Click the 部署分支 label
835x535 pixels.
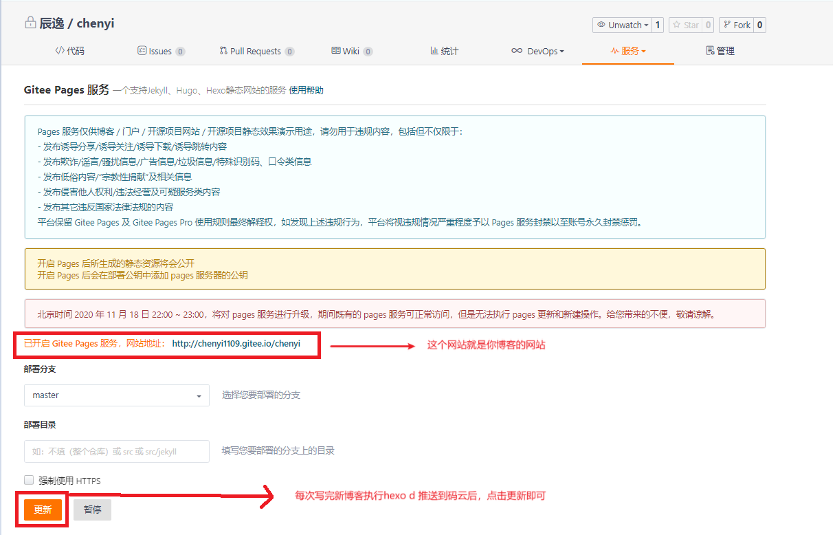pos(40,369)
